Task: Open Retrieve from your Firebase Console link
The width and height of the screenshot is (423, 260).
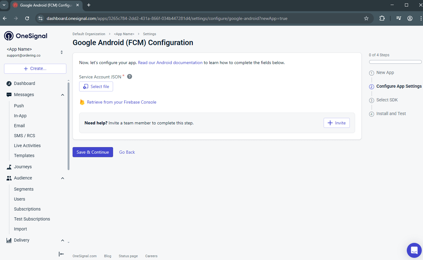Action: coord(121,102)
